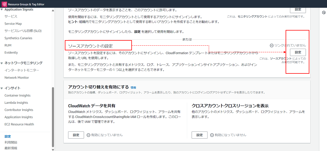
Task: Select Evidently in the navigation
Action: pos(11,53)
